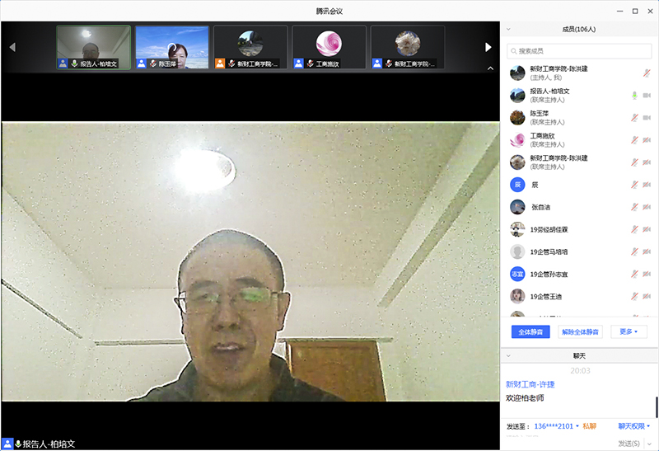659x451 pixels.
Task: Toggle microphone for member 张自洁
Action: click(x=634, y=207)
